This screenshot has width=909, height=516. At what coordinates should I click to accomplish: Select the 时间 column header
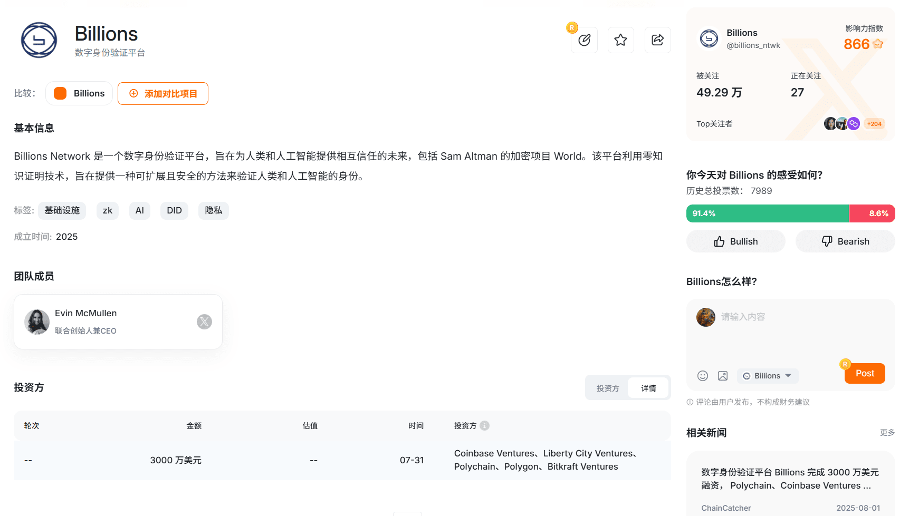point(416,425)
